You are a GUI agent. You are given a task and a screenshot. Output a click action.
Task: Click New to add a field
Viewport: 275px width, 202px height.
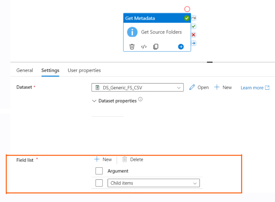[x=103, y=159]
